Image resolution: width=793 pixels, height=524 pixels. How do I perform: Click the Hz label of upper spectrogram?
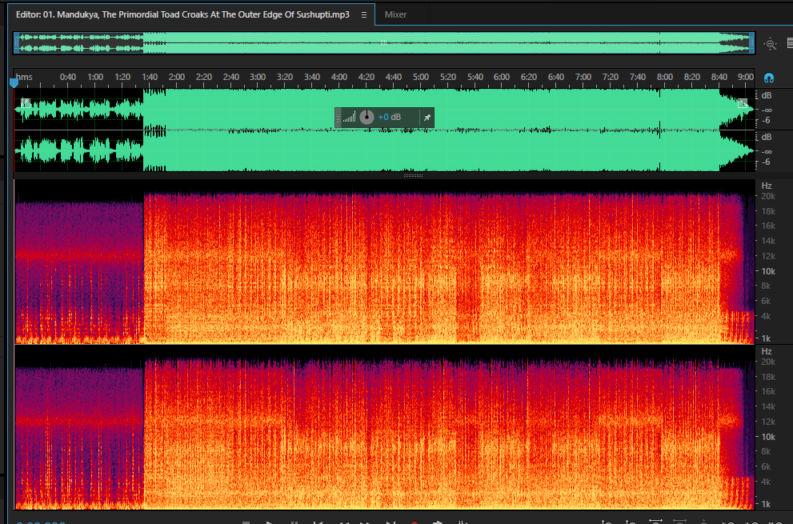point(767,186)
